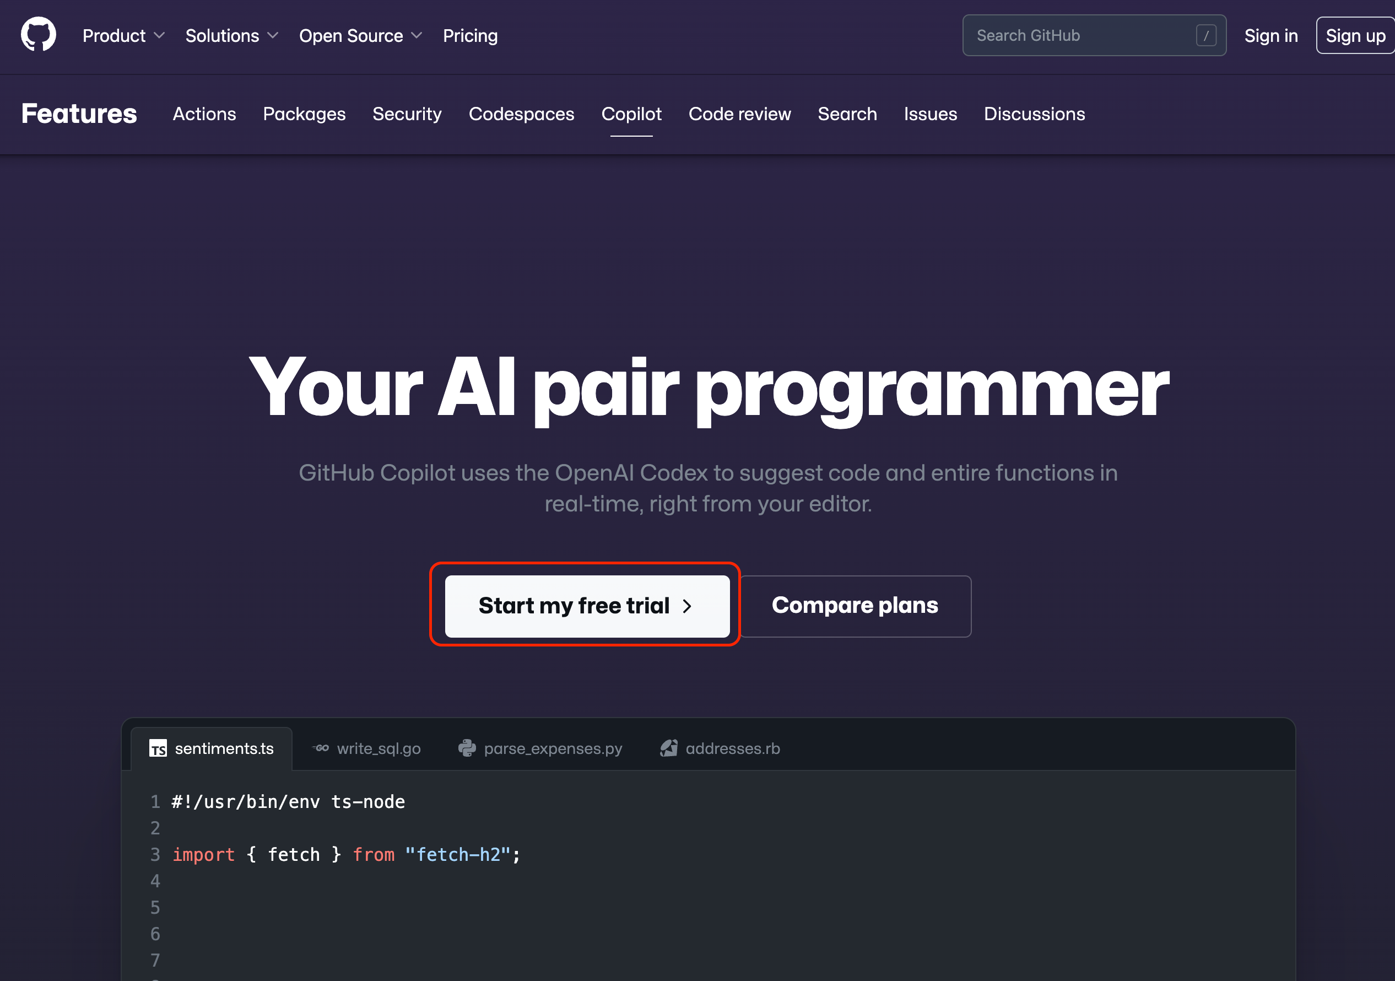
Task: Click the GitHub Copilot description paragraph
Action: coord(709,488)
